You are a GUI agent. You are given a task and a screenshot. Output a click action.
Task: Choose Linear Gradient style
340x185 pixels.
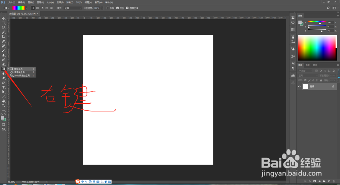pos(33,8)
